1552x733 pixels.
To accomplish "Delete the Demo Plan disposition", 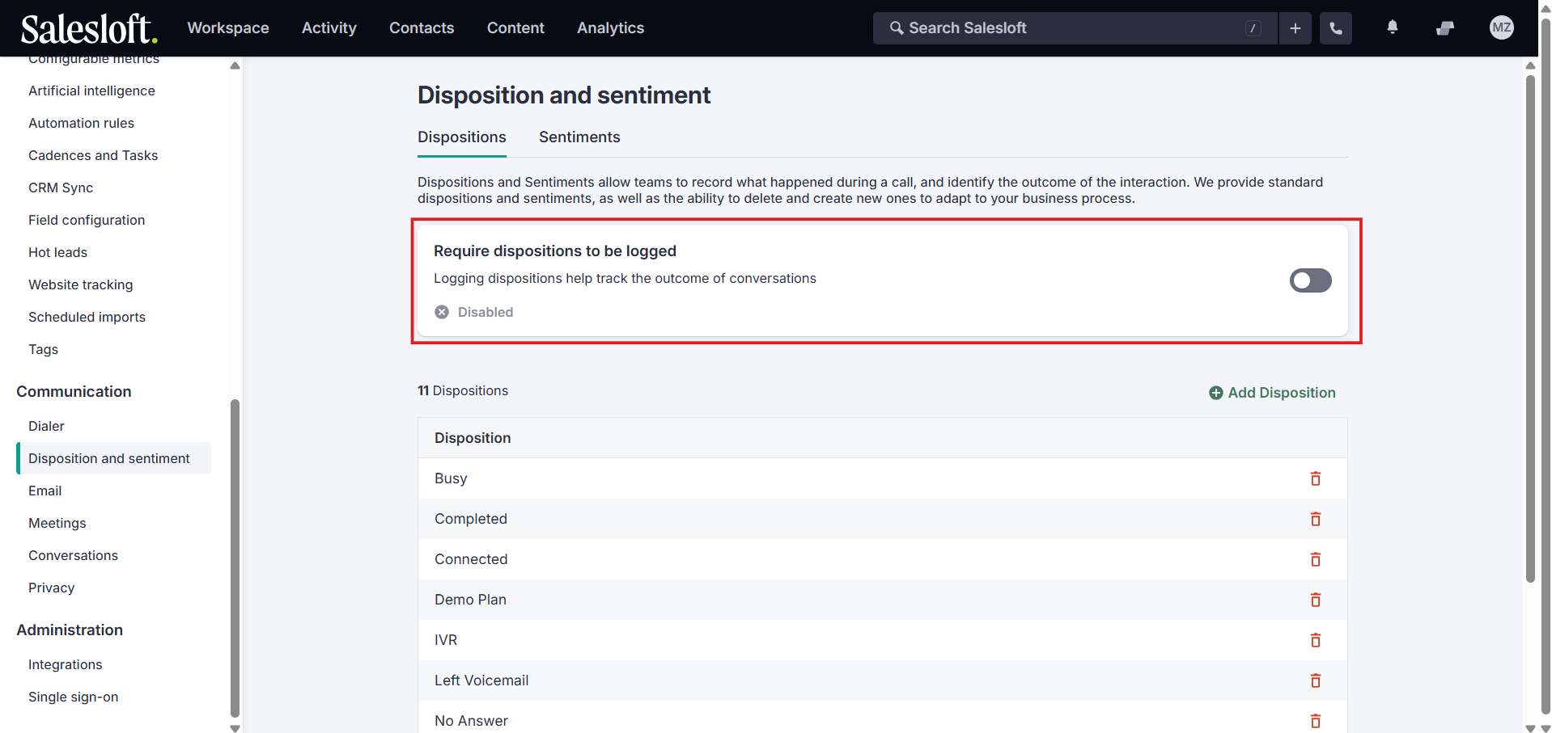I will 1316,600.
